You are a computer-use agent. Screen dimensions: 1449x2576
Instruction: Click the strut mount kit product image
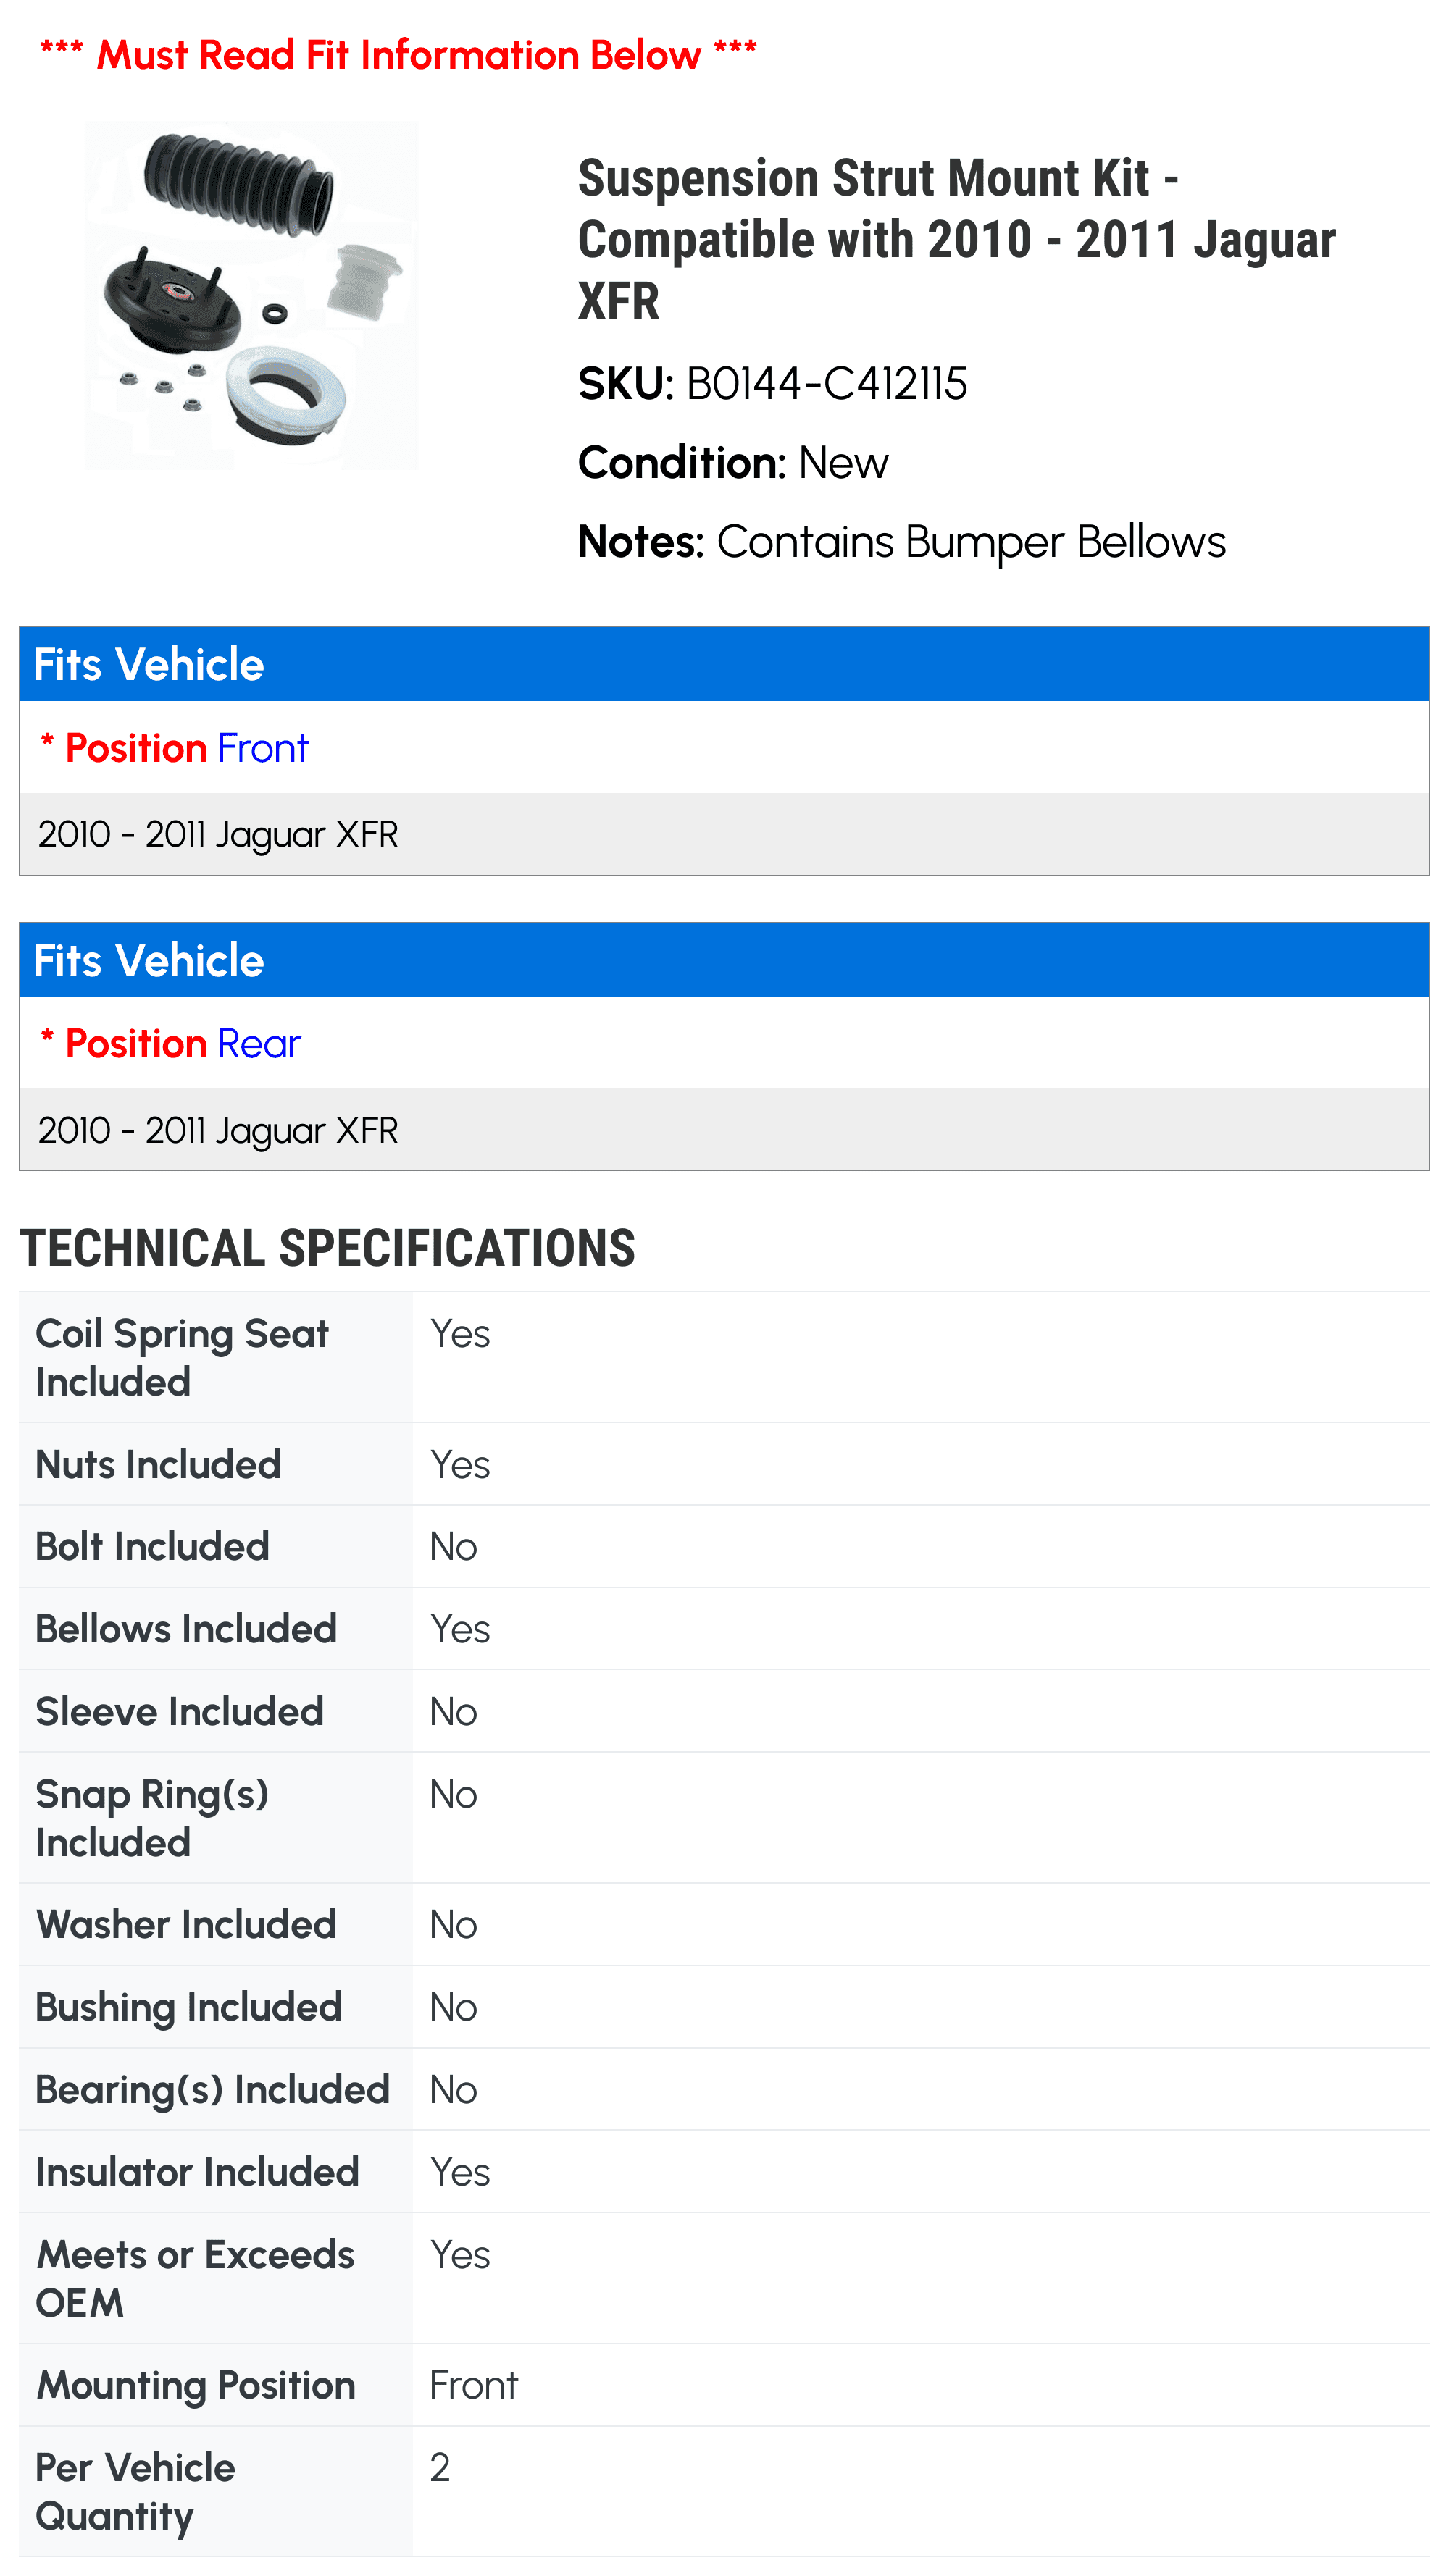(251, 296)
